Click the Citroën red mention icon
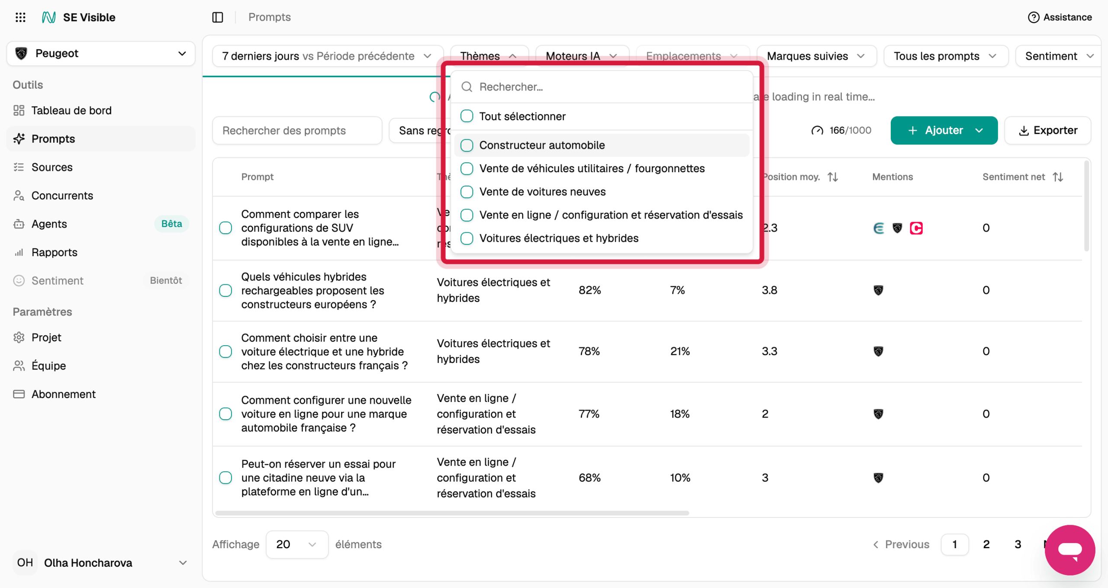Viewport: 1108px width, 588px height. 916,228
